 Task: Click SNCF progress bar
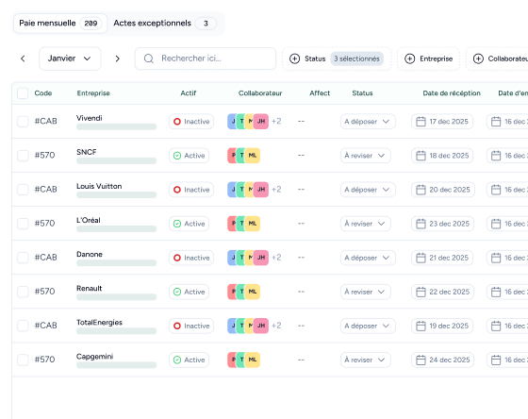[x=117, y=160]
